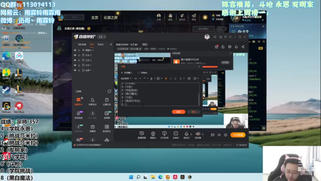This screenshot has height=181, width=321.
Task: Toggle visibility of 摄像头 1 source
Action: pos(75,50)
